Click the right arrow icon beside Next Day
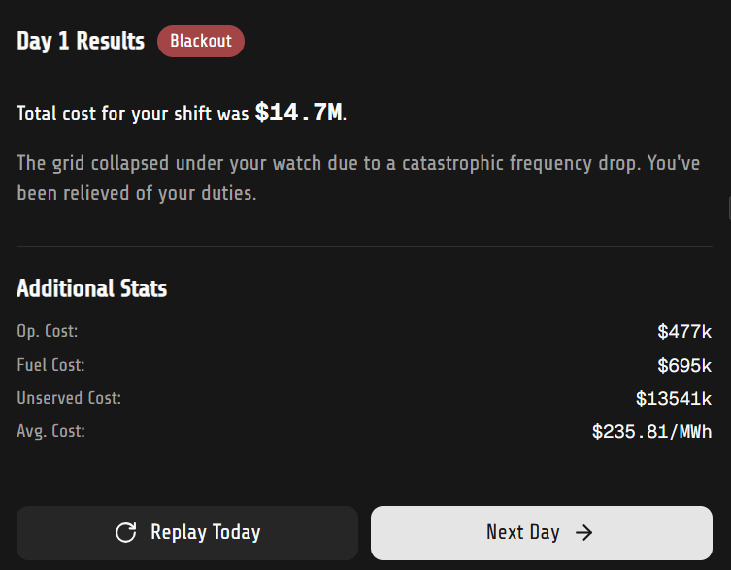The width and height of the screenshot is (731, 570). tap(583, 532)
